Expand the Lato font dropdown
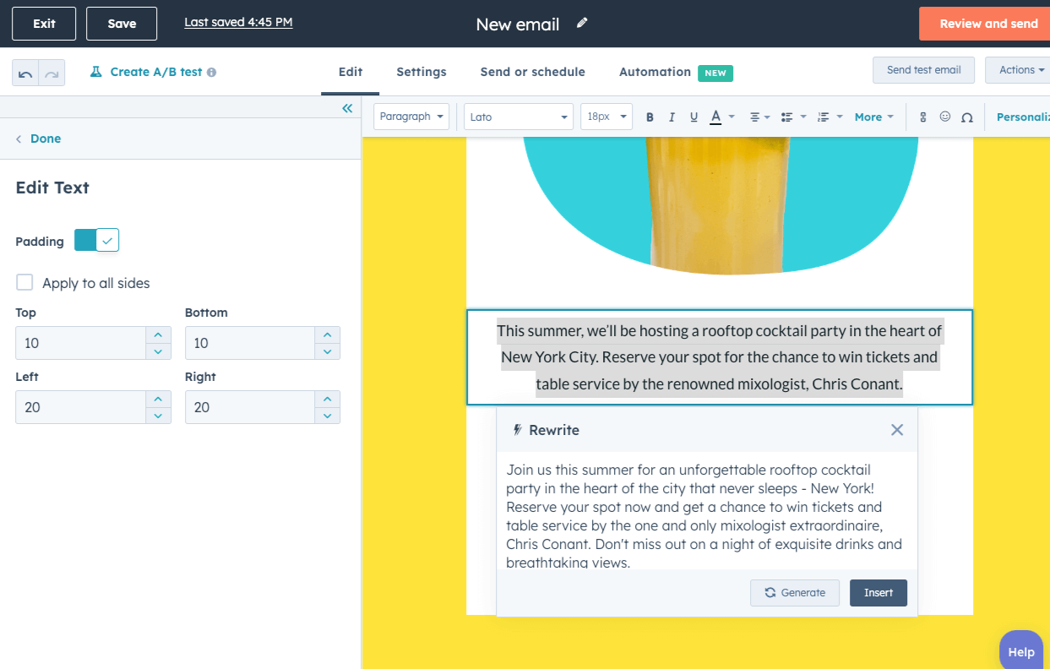Screen dimensions: 1050x669 point(518,117)
